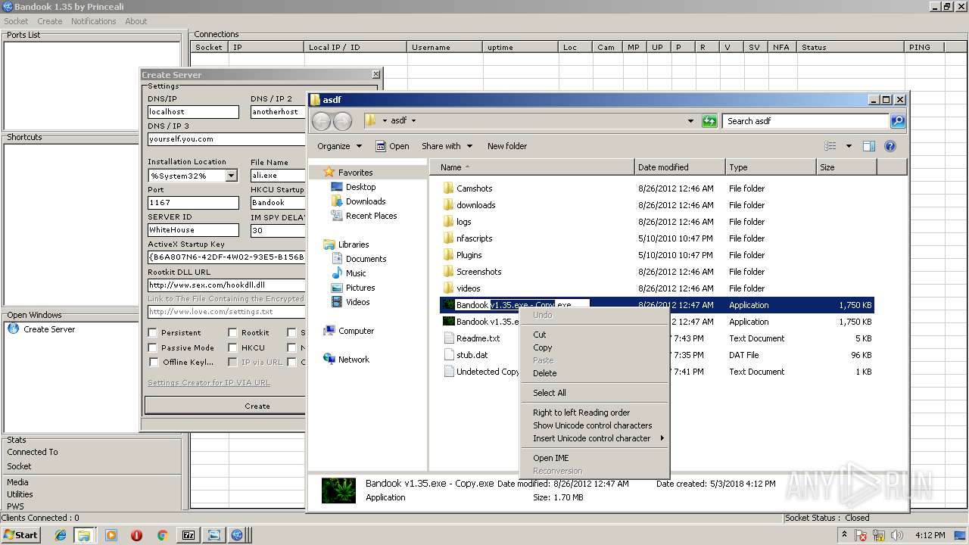This screenshot has width=969, height=545.
Task: Click the Readme.txt file icon
Action: coord(448,338)
